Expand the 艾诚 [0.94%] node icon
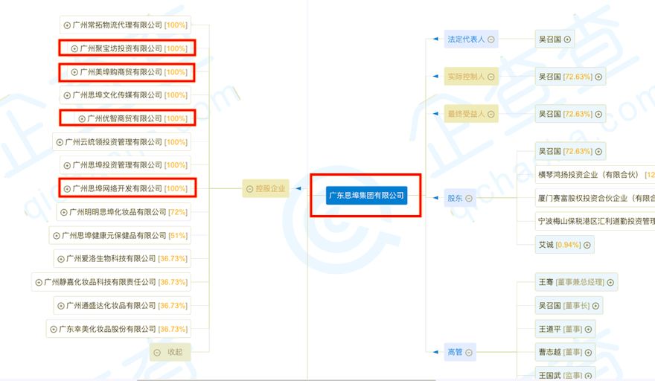 (587, 246)
